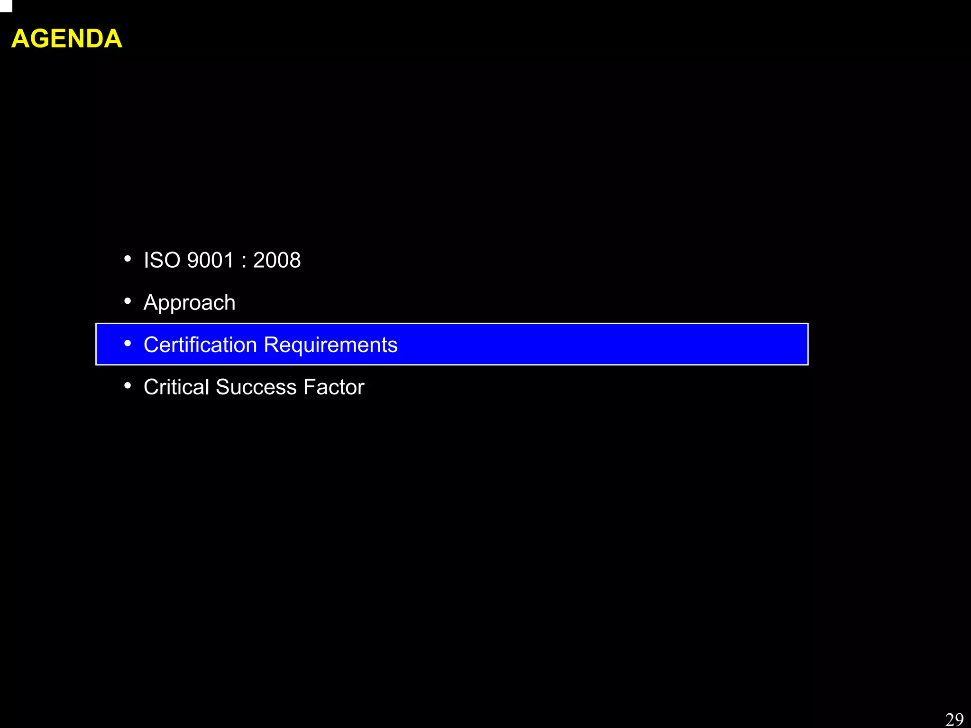The height and width of the screenshot is (728, 971).
Task: Click the yellow AGENDA slide title
Action: point(66,38)
